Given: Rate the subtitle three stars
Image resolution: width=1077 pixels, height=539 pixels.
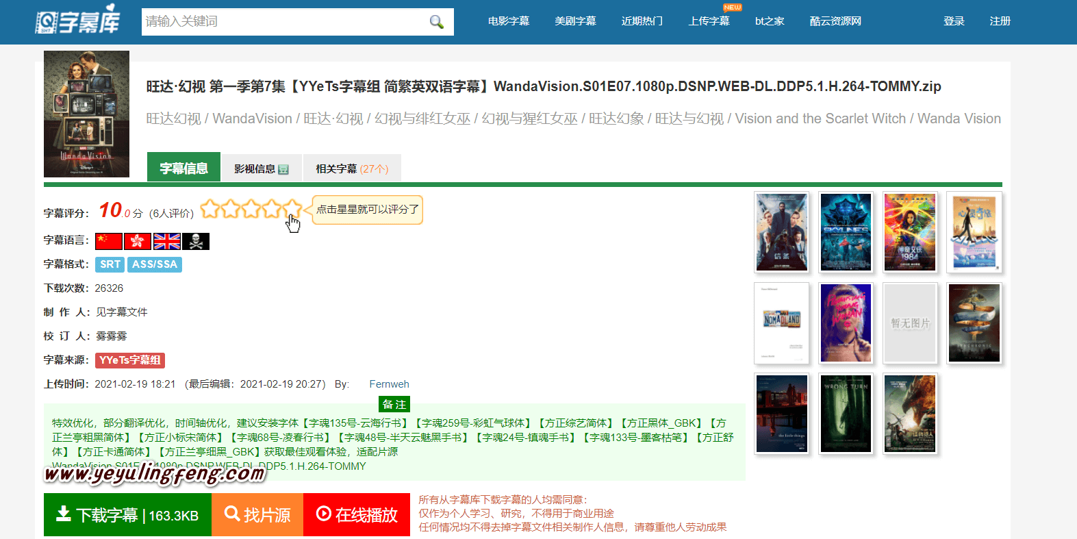Looking at the screenshot, I should click(x=251, y=209).
